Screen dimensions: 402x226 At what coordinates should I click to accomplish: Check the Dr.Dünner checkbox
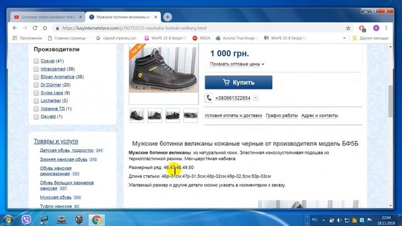pos(36,85)
